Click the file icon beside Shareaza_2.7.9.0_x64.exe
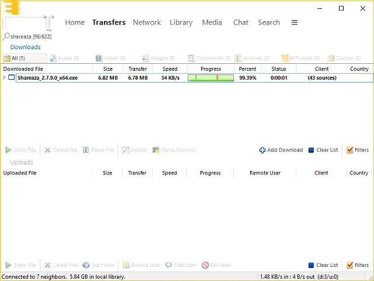Image resolution: width=374 pixels, height=281 pixels. (12, 77)
